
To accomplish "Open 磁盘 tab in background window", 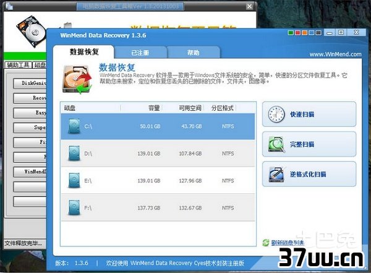I will click(x=40, y=65).
